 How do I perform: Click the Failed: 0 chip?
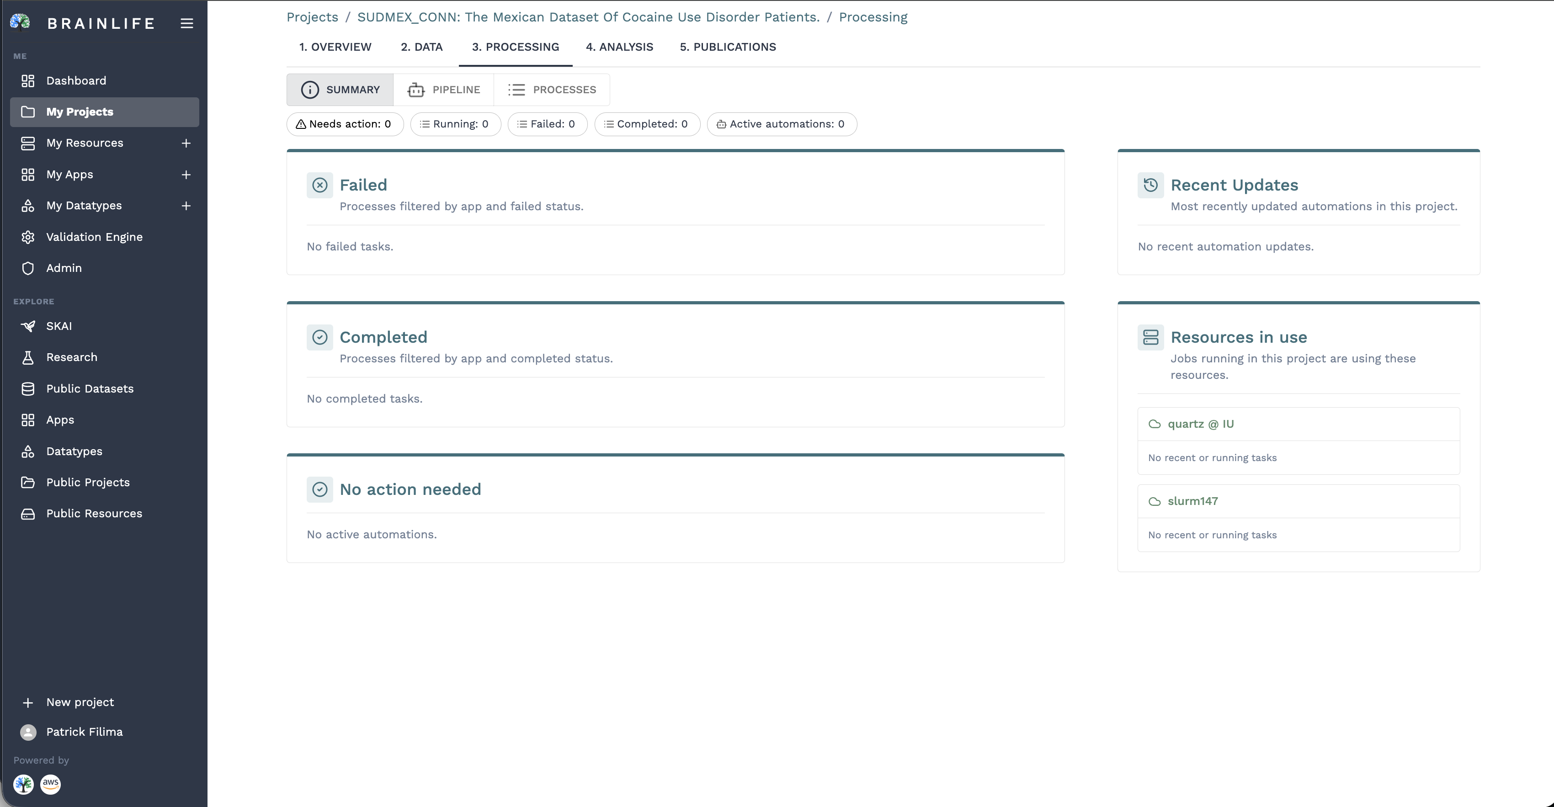[548, 124]
